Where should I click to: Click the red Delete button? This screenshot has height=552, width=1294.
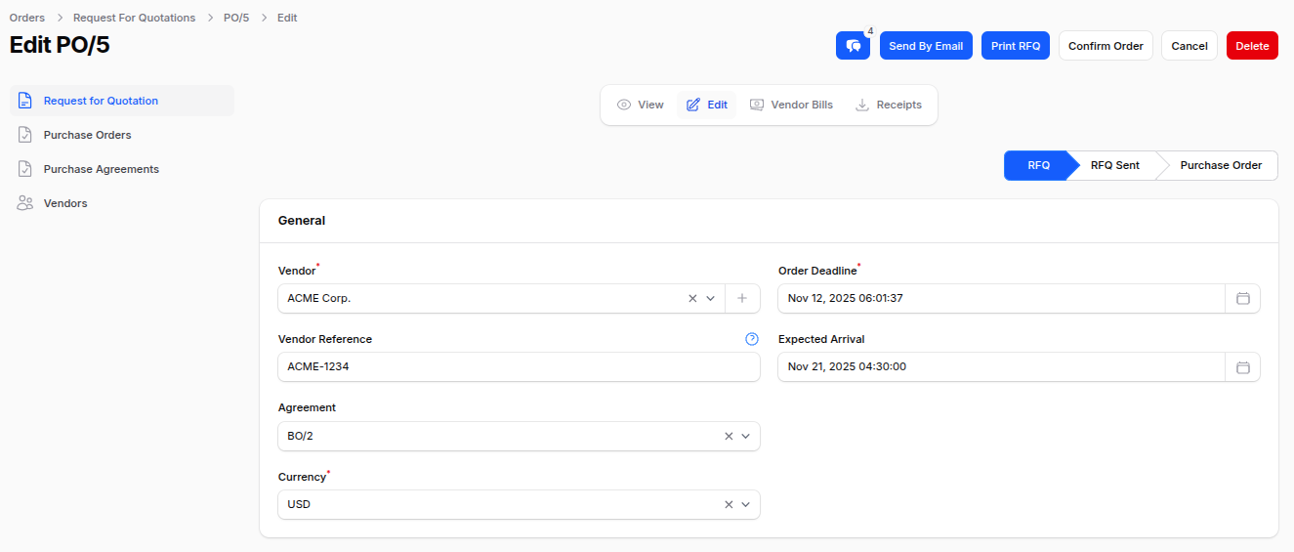(x=1252, y=46)
